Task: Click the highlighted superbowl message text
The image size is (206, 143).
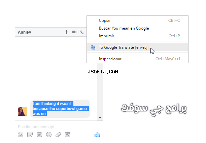Action: click(60, 109)
